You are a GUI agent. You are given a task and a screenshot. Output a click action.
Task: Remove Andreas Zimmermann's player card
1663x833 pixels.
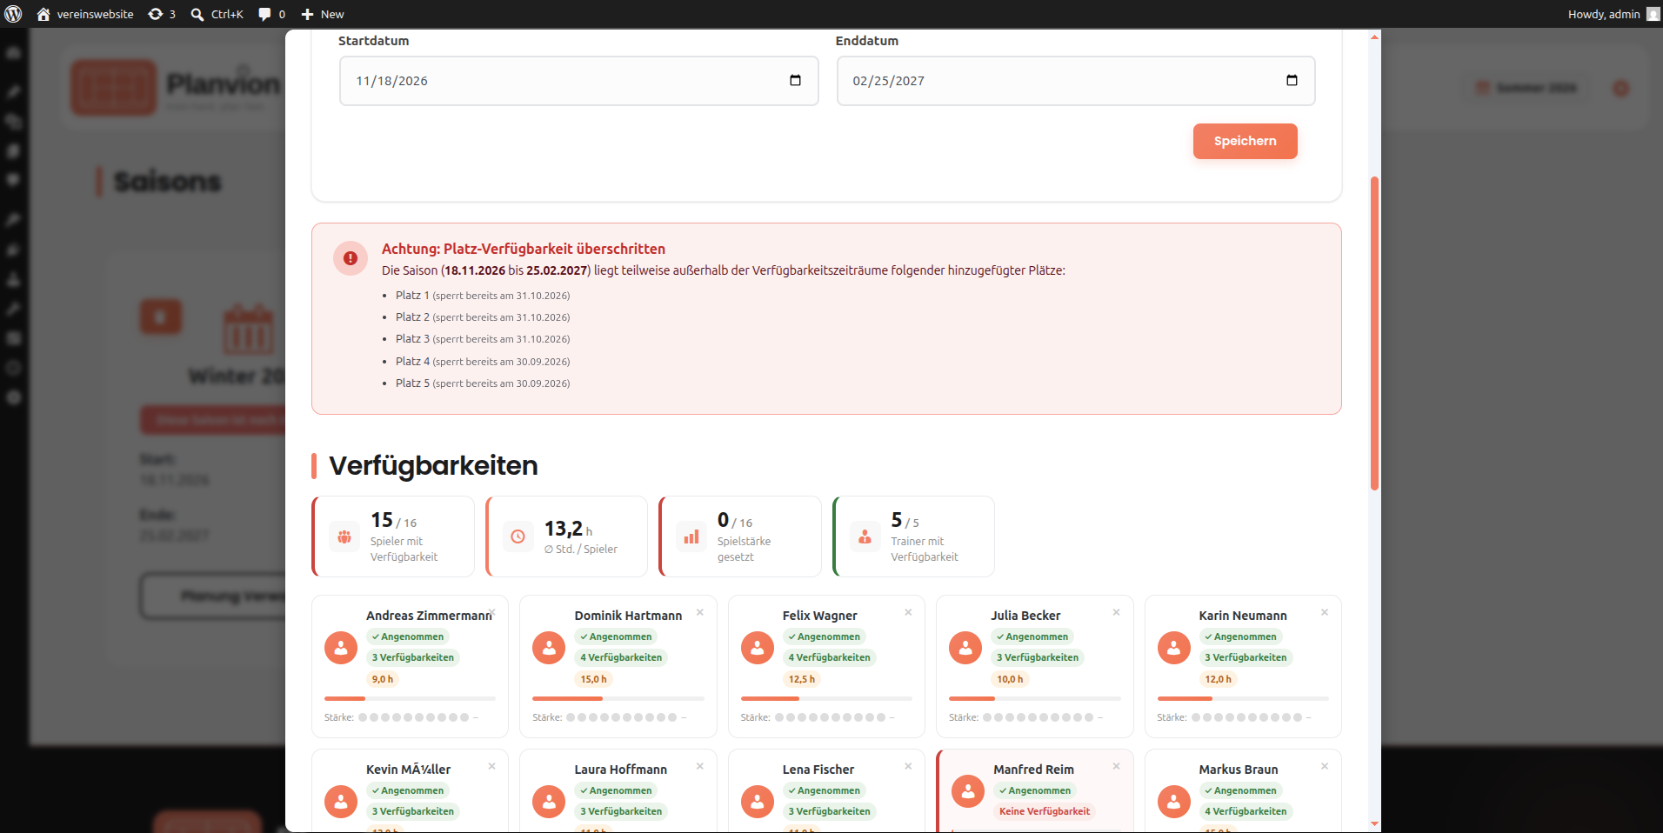coord(492,612)
